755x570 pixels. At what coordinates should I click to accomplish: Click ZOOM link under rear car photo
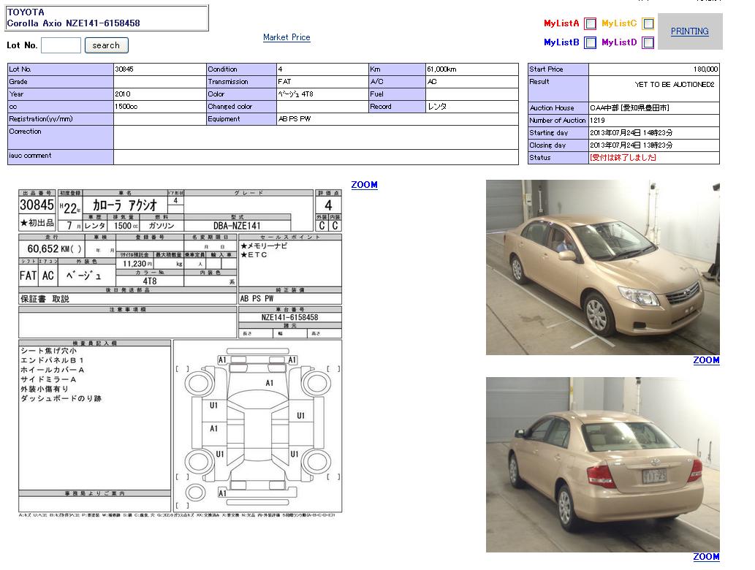tap(706, 557)
